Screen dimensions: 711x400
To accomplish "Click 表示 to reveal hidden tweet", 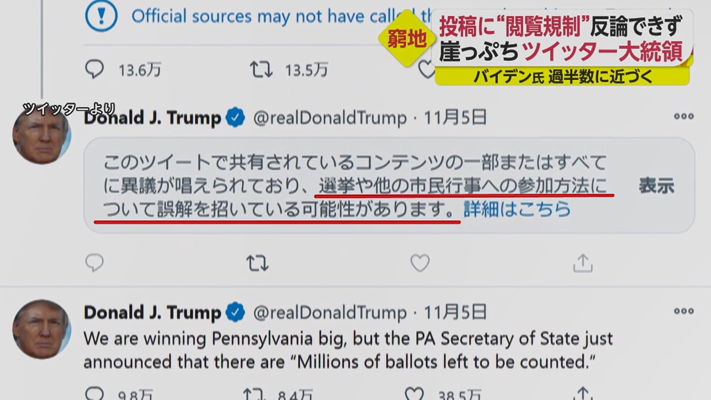I will click(657, 186).
